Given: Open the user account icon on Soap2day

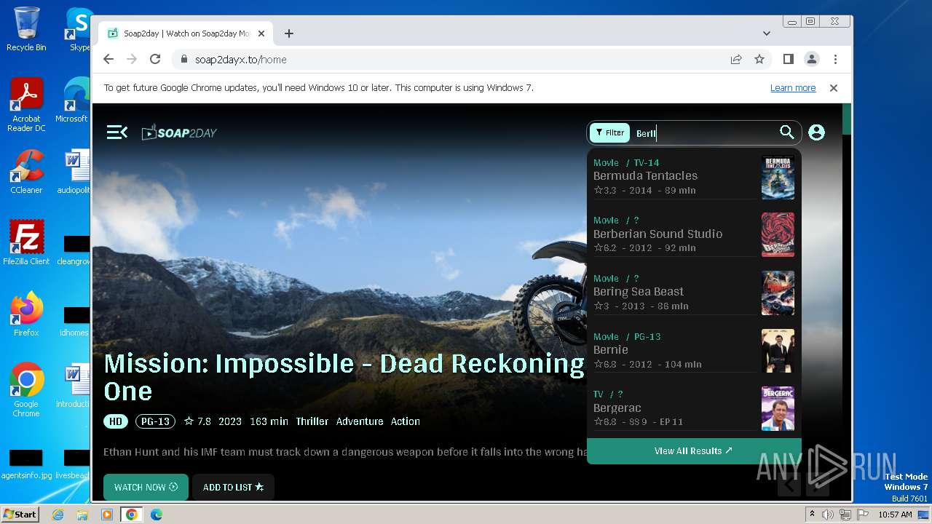Looking at the screenshot, I should (x=816, y=132).
